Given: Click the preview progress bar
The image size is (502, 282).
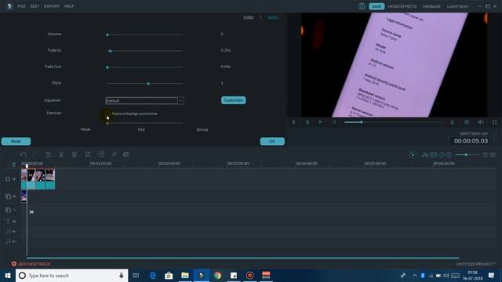Looking at the screenshot, I should (x=393, y=122).
